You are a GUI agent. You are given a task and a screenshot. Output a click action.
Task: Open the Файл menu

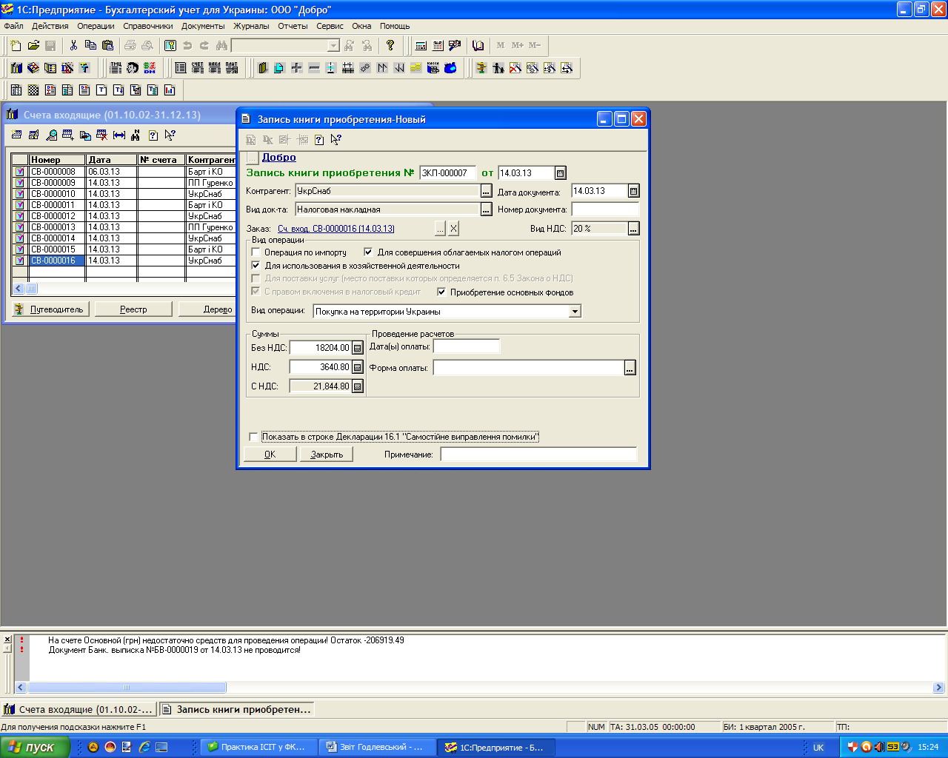[x=13, y=26]
